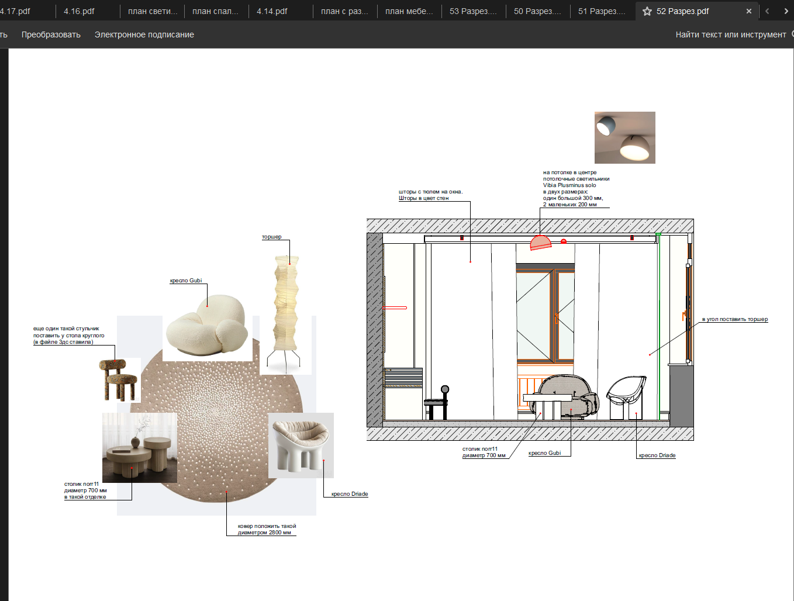Switch to the план спал... tab
This screenshot has width=794, height=601.
(x=215, y=11)
